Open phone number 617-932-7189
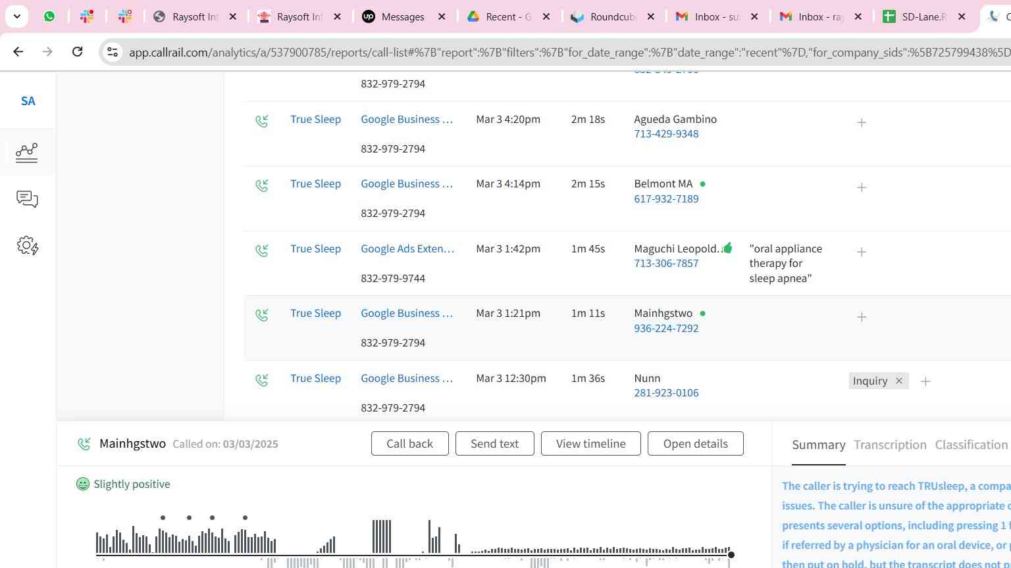This screenshot has height=568, width=1011. pyautogui.click(x=666, y=199)
